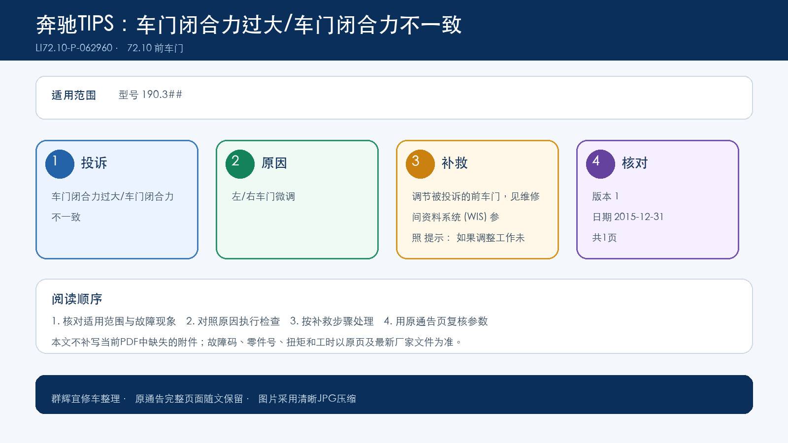Click the model text 型号 190.3##

point(150,95)
